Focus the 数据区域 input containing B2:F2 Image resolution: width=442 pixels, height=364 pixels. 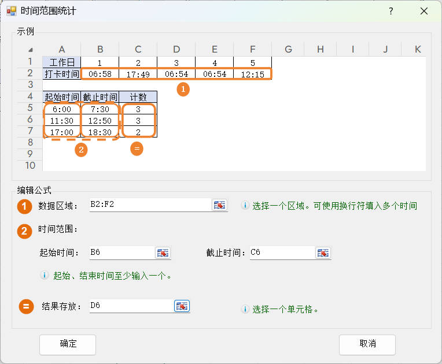click(149, 205)
